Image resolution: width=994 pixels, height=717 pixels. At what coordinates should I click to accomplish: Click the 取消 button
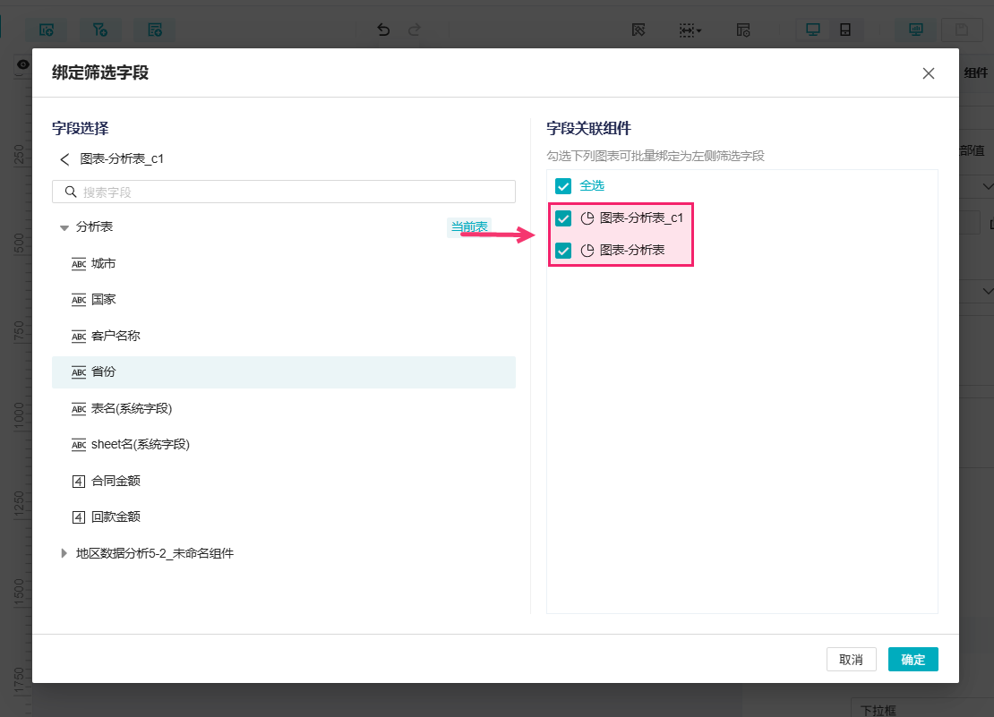tap(851, 660)
